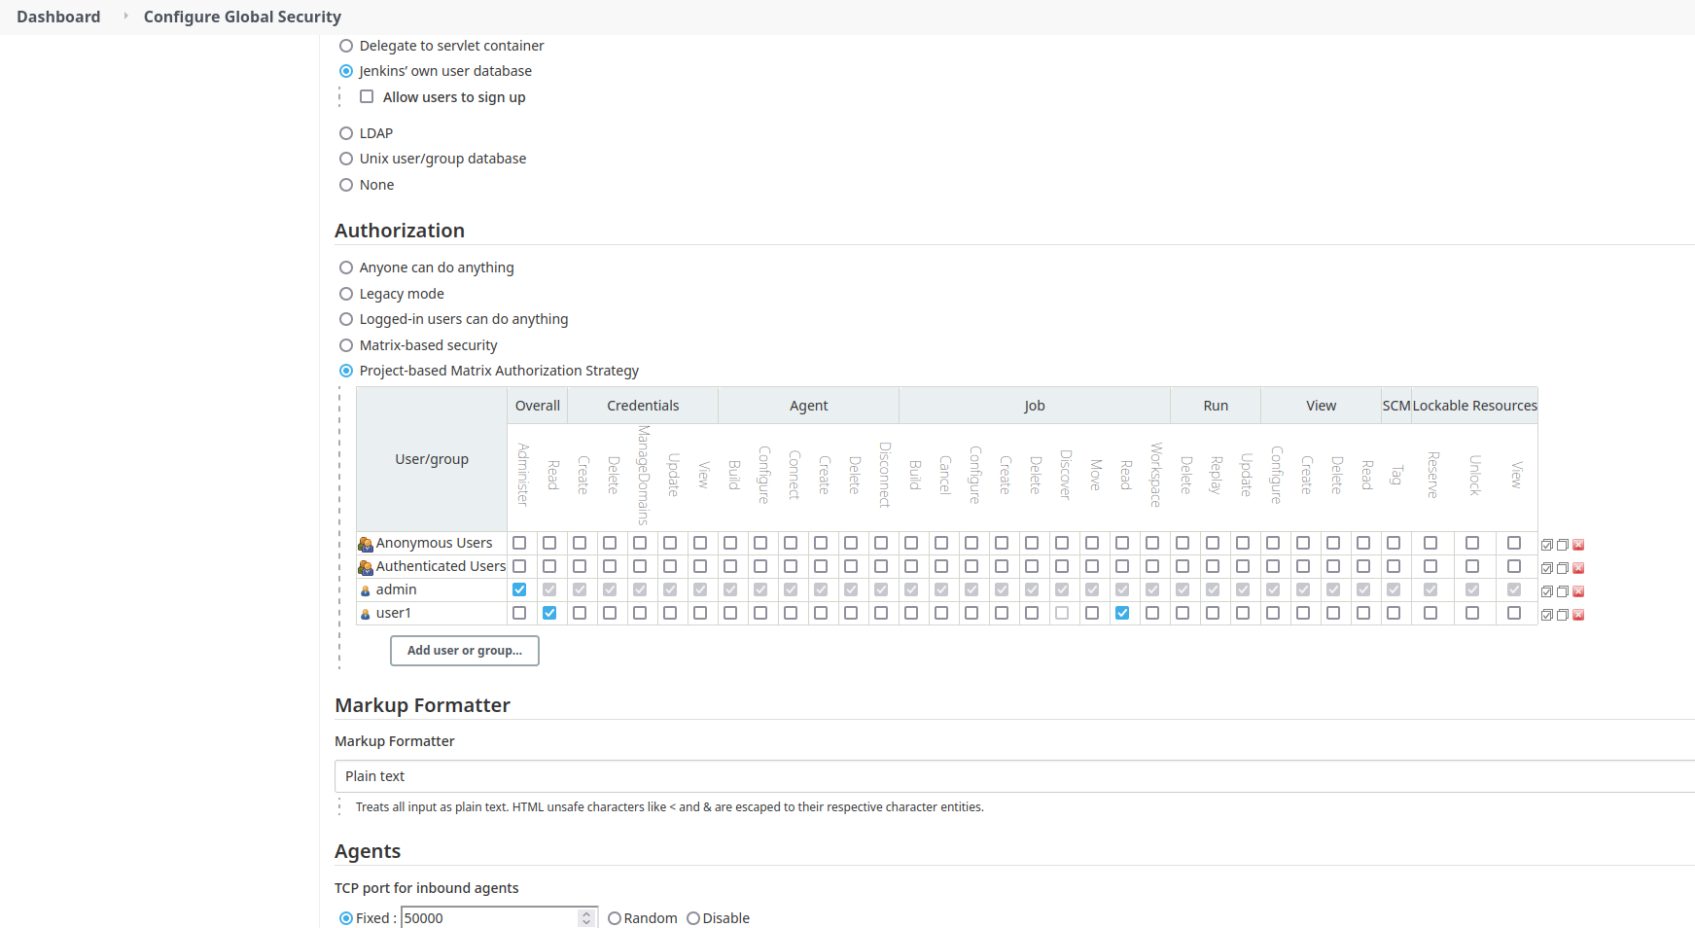The image size is (1695, 928).
Task: Remove the Authenticated Users row via red X
Action: tap(1578, 568)
